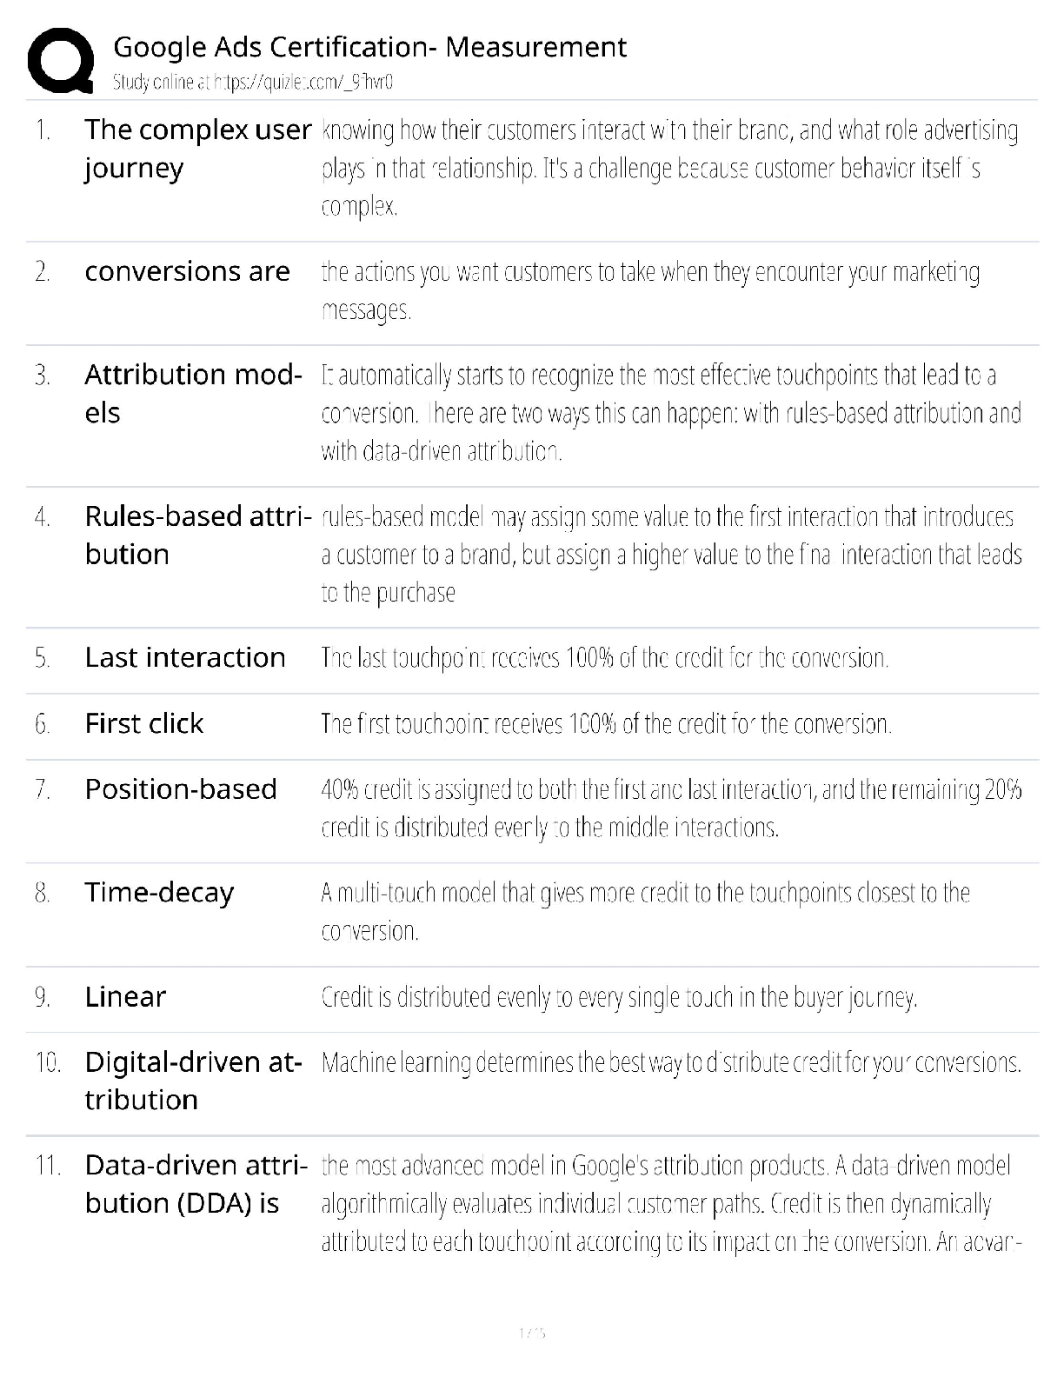Image resolution: width=1064 pixels, height=1377 pixels.
Task: Click the definition starting 'Machine learning determines'
Action: [670, 1062]
